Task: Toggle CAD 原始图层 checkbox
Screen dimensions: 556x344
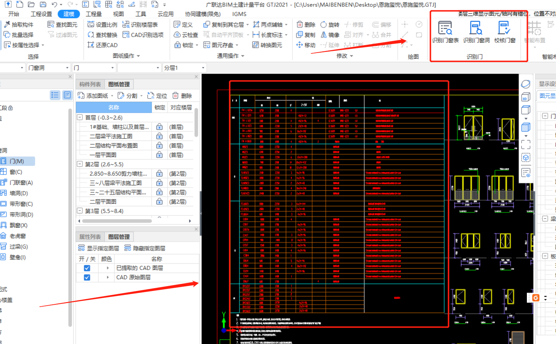Action: tap(87, 277)
